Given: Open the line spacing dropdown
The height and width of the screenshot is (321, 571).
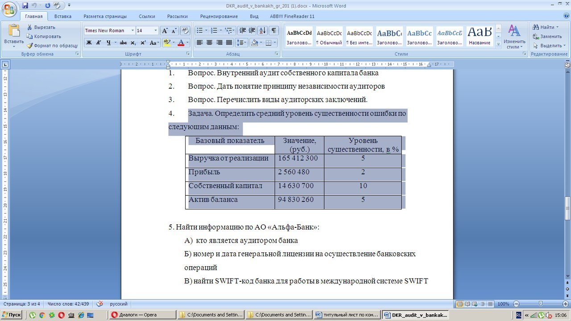Looking at the screenshot, I should 241,43.
